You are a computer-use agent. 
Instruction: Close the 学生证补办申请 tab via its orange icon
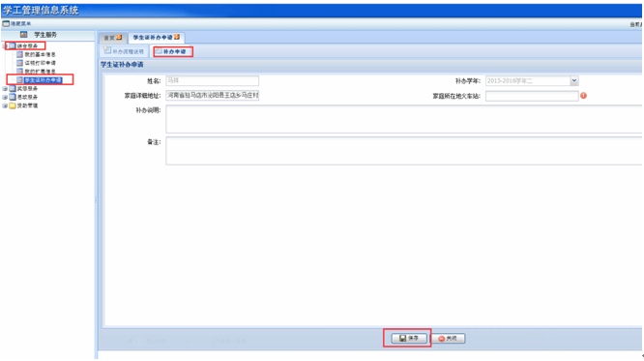(x=177, y=37)
